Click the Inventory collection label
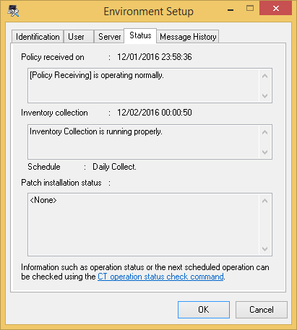The width and height of the screenshot is (297, 330). pos(54,113)
